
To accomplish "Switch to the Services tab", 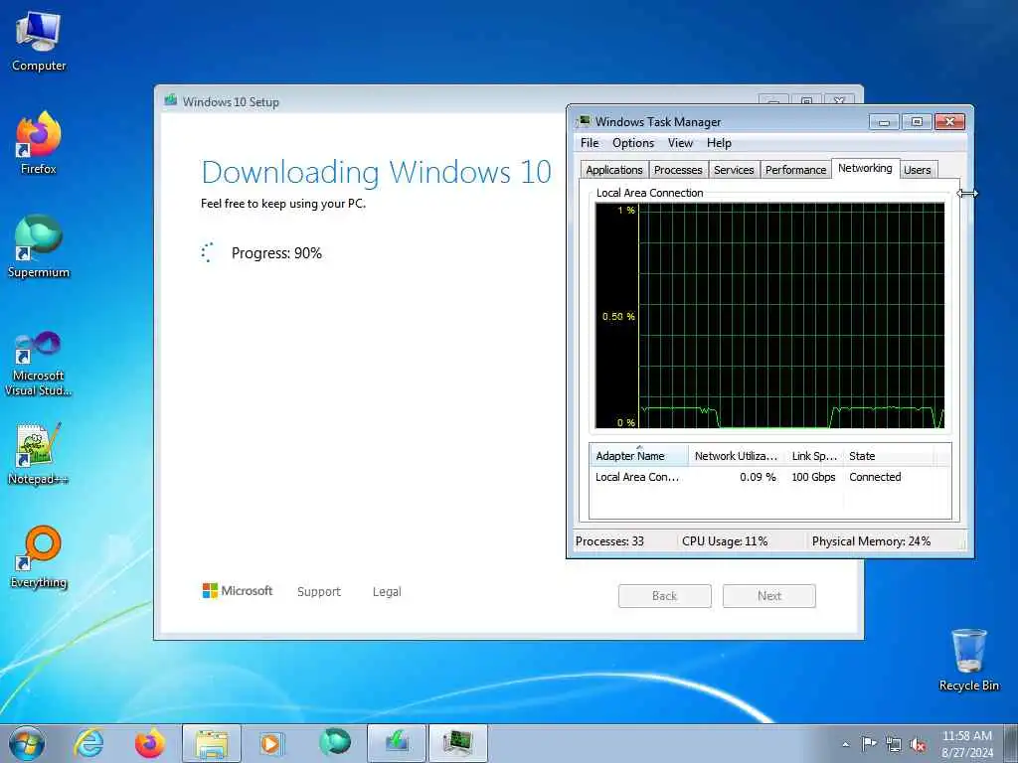I will point(734,169).
